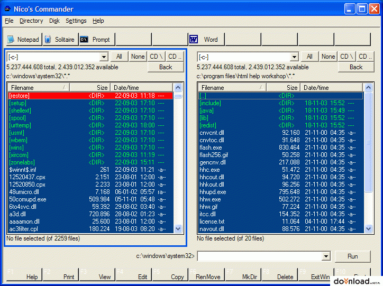Launch Solitaire from the shortcut bar
Screen dimensions: 383x286
[x=61, y=39]
